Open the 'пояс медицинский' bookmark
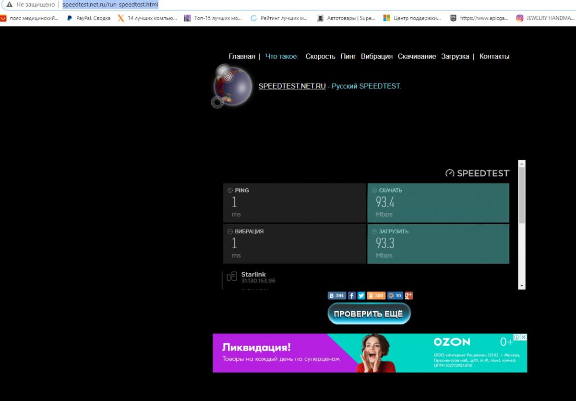 tap(30, 18)
